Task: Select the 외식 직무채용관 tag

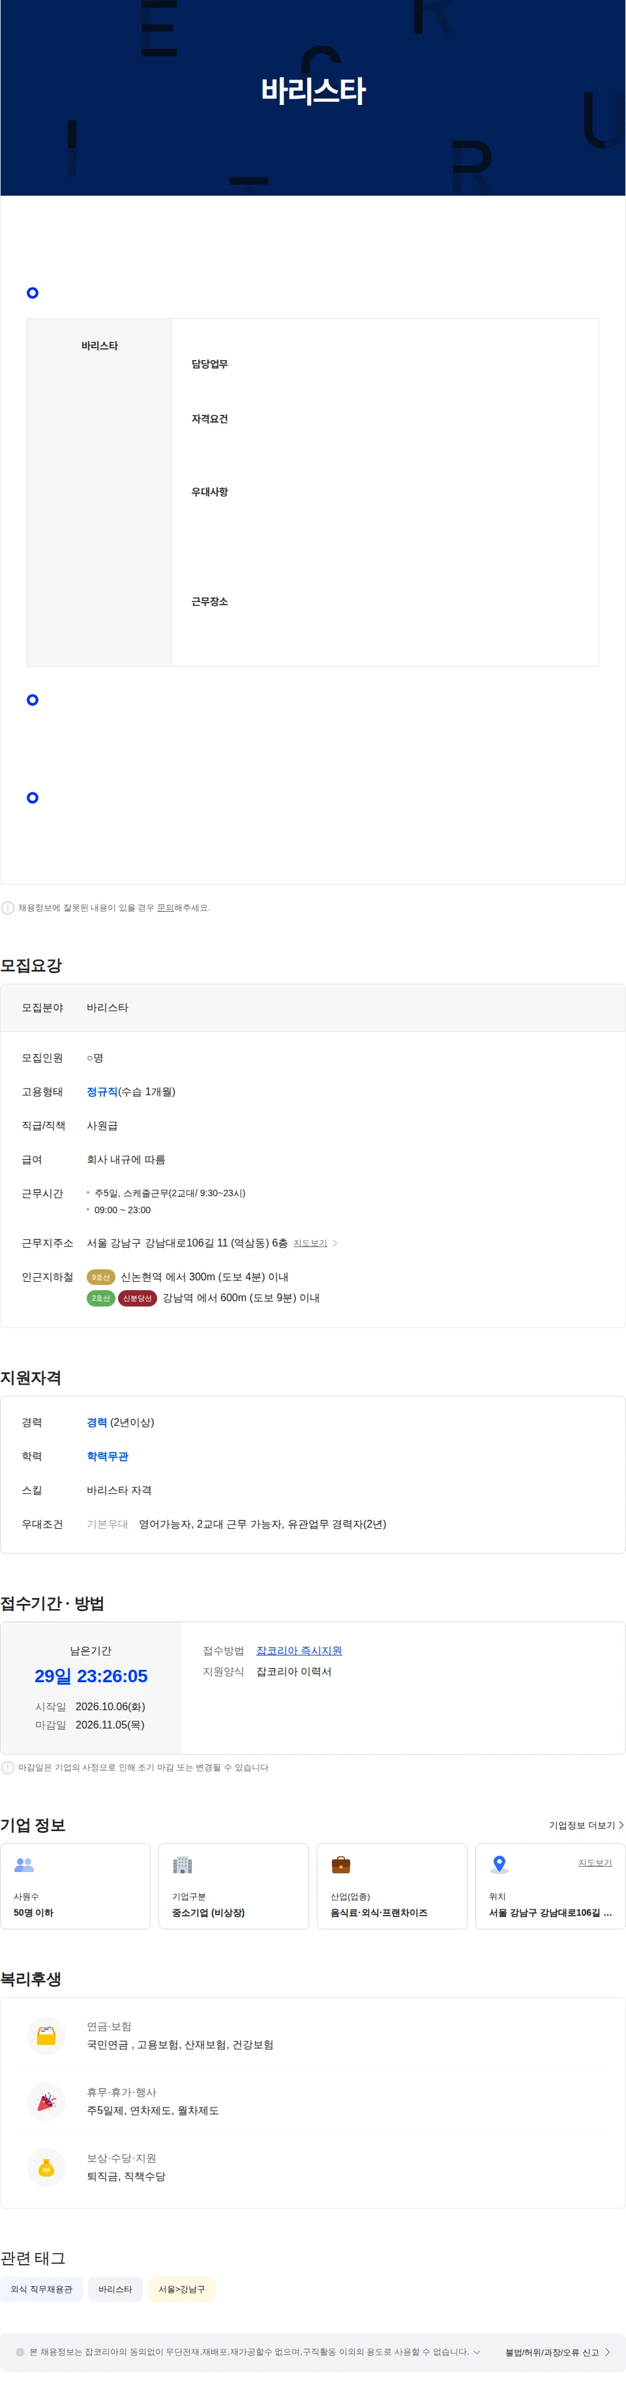Action: tap(42, 2289)
